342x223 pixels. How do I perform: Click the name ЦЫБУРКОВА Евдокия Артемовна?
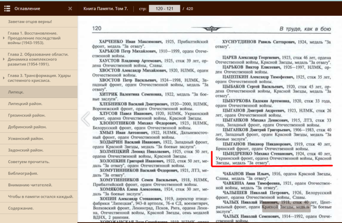[x=256, y=101]
